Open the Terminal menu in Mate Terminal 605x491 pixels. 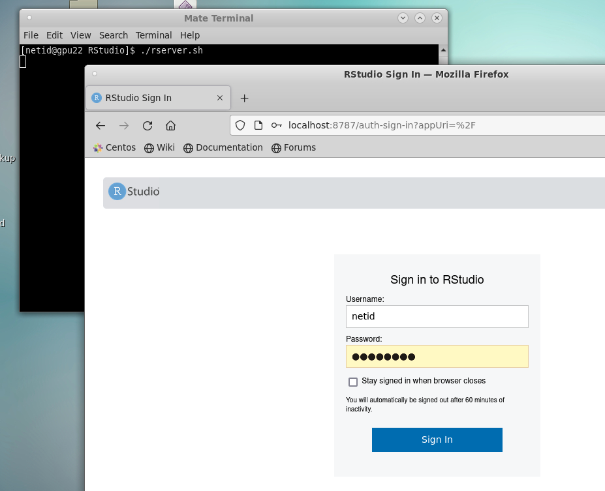[x=153, y=35]
